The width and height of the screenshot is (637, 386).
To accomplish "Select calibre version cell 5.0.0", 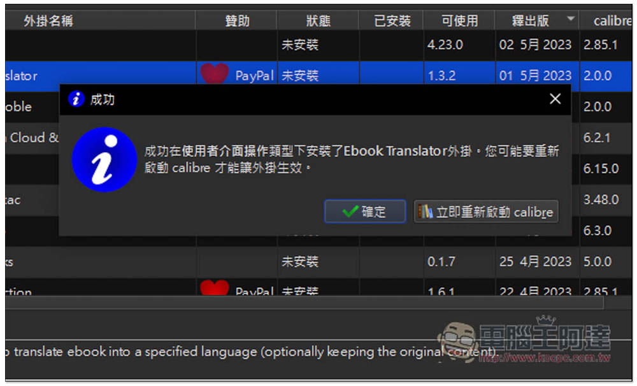I will pyautogui.click(x=605, y=262).
